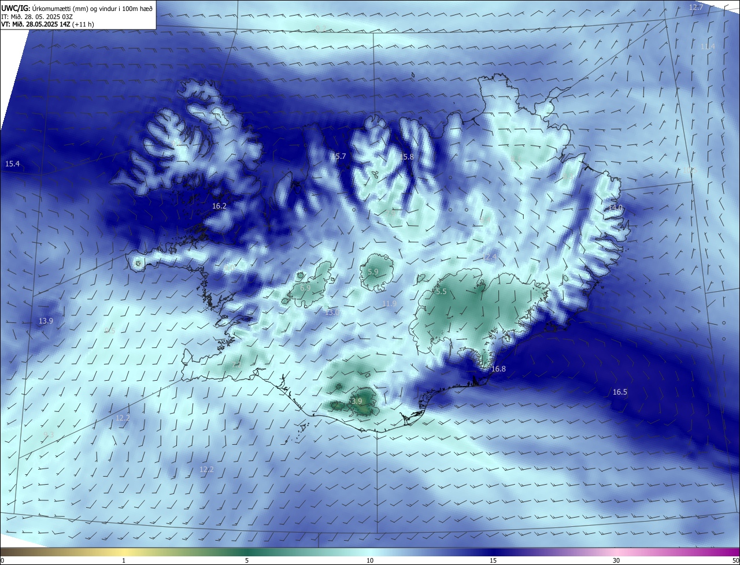The width and height of the screenshot is (740, 565).
Task: Click the 16.2 value label
Action: [x=219, y=206]
